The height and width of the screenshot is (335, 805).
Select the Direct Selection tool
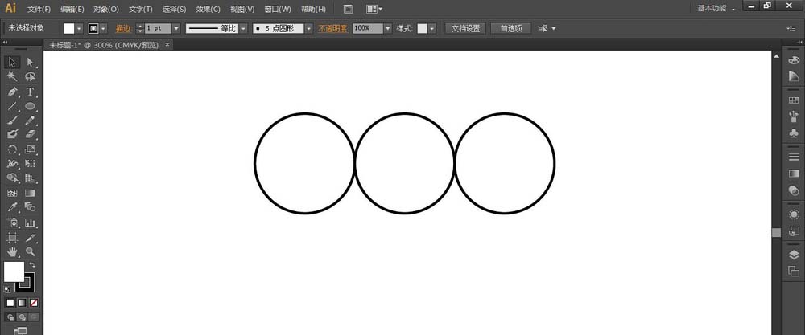point(31,62)
